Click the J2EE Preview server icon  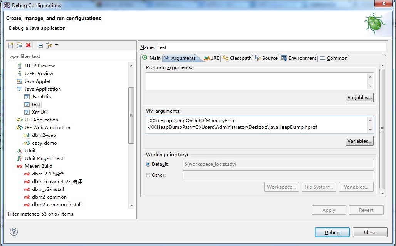[19, 74]
